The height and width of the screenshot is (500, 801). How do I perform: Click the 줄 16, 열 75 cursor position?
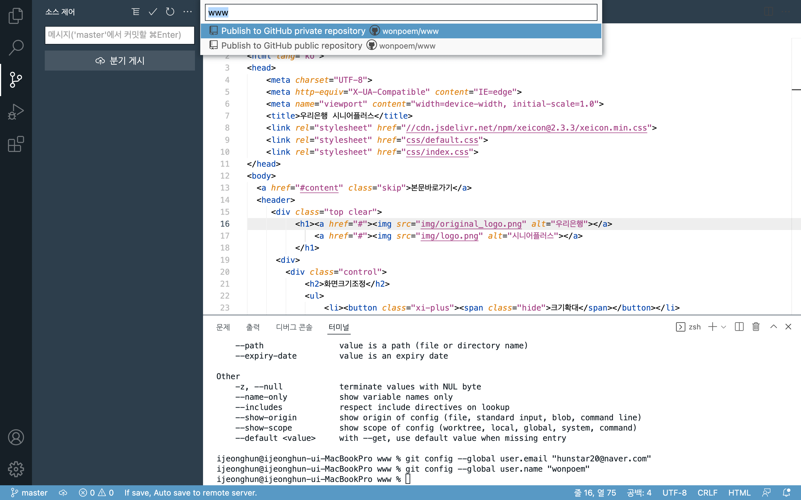point(595,493)
